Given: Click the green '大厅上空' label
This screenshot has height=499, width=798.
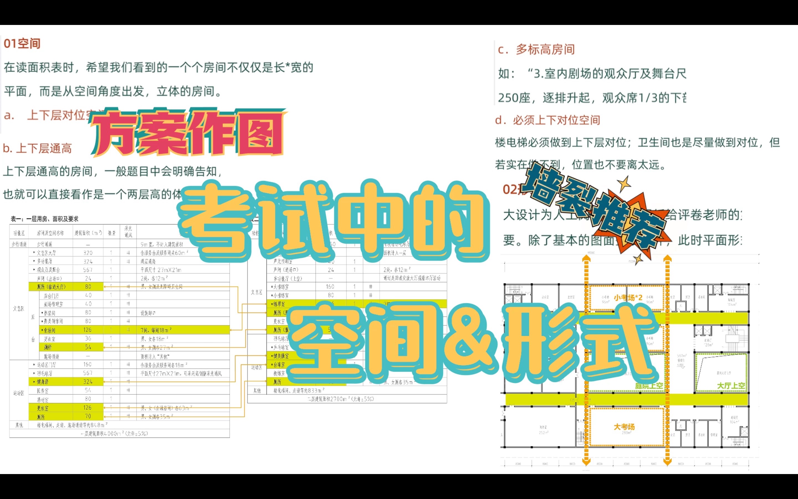Looking at the screenshot, I should pyautogui.click(x=731, y=386).
